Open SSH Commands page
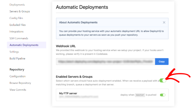 pyautogui.click(x=19, y=38)
